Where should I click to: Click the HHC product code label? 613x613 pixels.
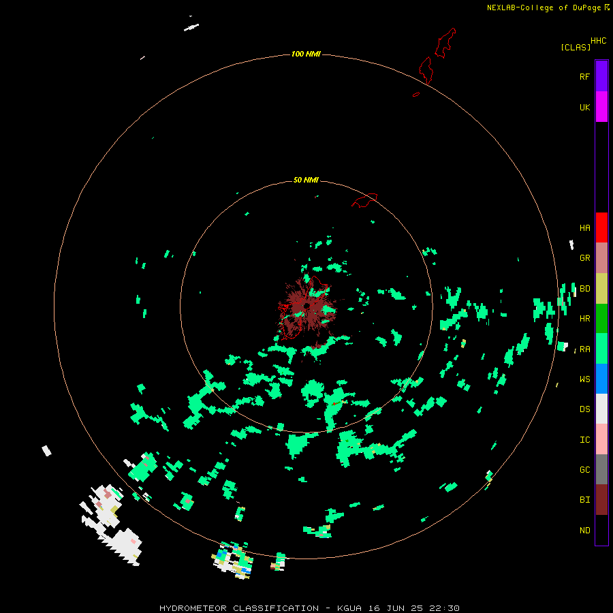point(598,41)
